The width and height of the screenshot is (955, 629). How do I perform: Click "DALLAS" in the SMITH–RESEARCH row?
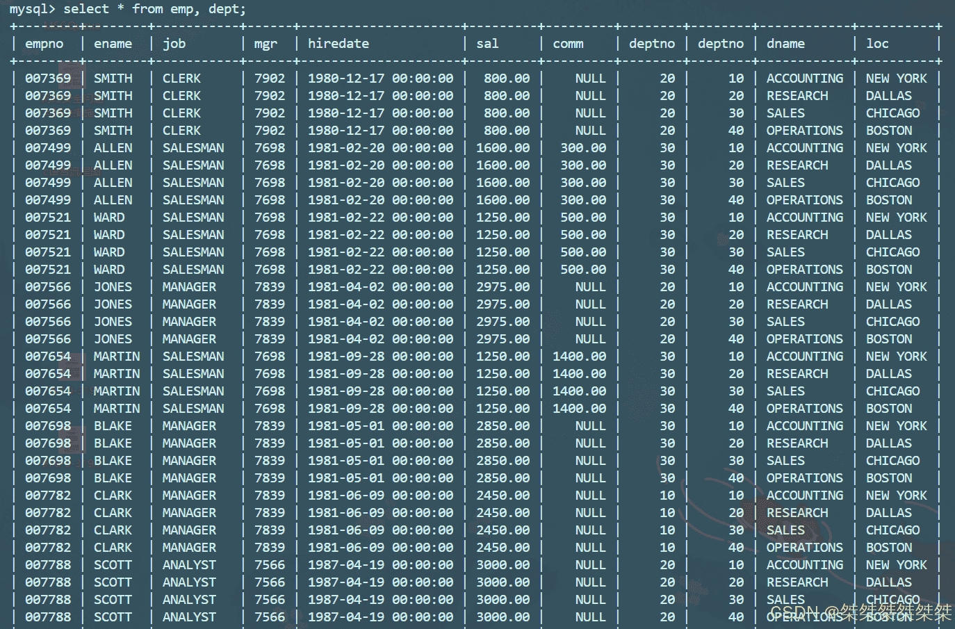coord(889,96)
